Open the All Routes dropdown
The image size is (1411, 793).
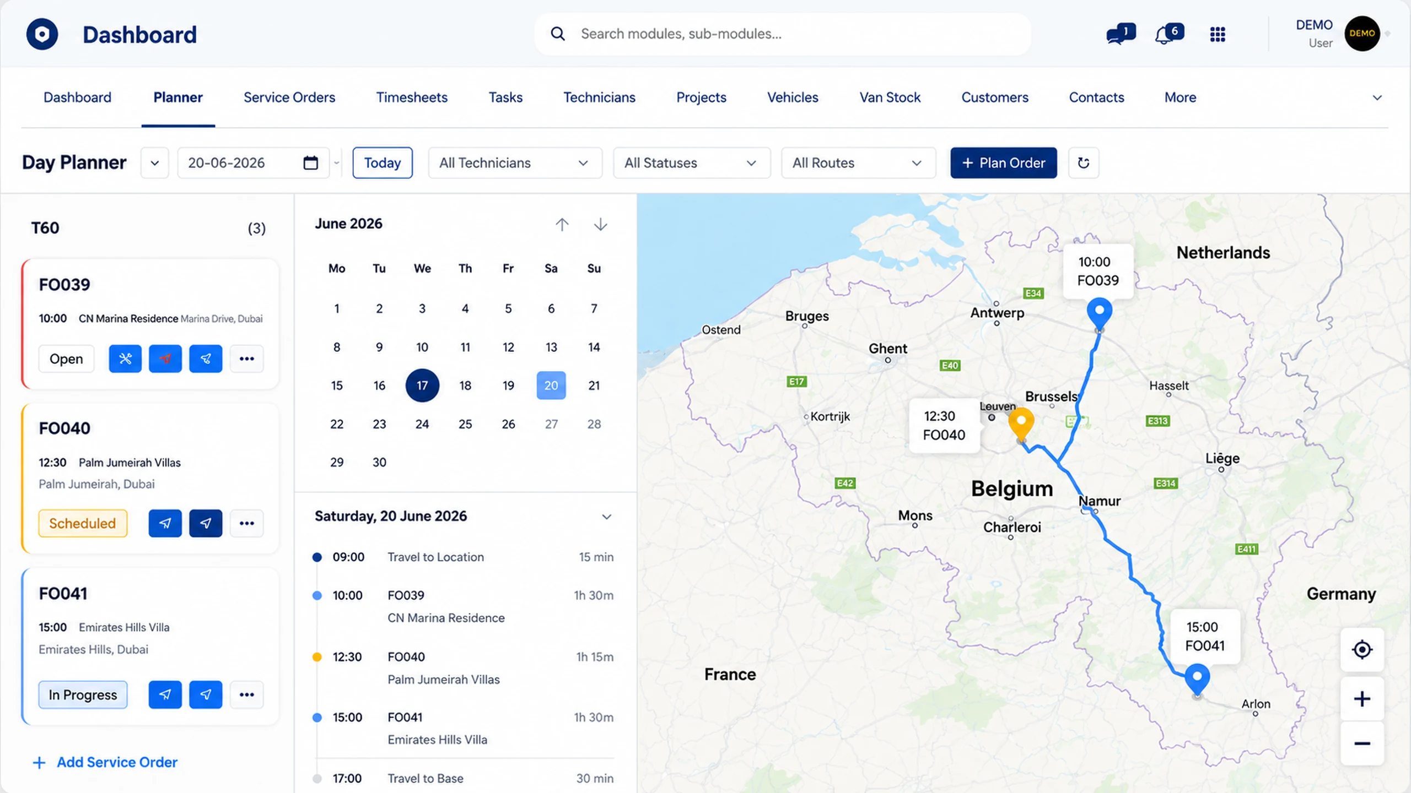(859, 162)
